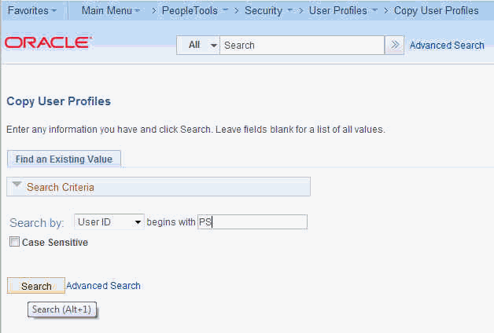The width and height of the screenshot is (494, 333).
Task: Open the Search by User ID dropdown
Action: pyautogui.click(x=109, y=222)
